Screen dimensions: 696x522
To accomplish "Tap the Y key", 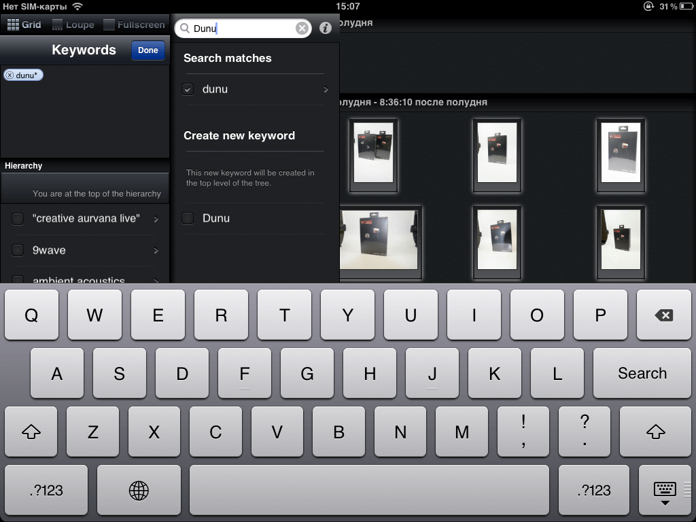I will tap(347, 315).
